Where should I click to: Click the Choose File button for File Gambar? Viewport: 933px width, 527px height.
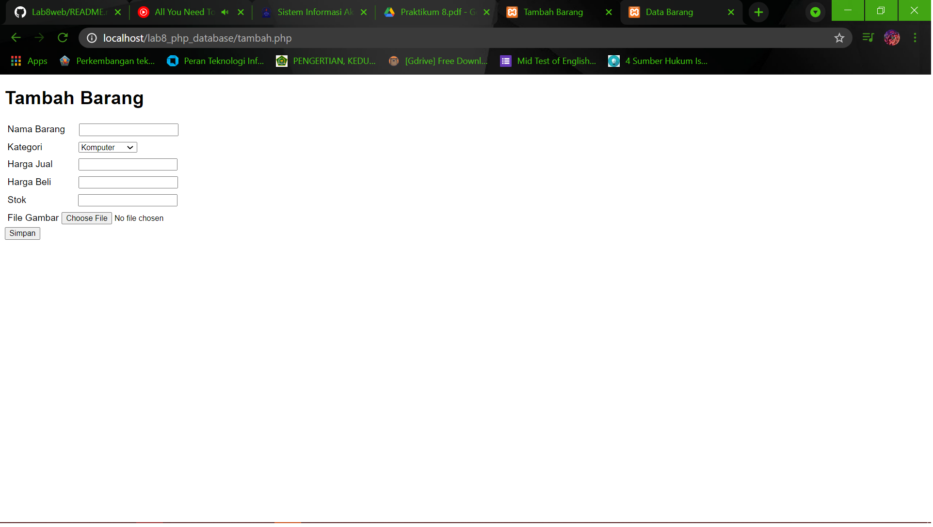tap(86, 218)
